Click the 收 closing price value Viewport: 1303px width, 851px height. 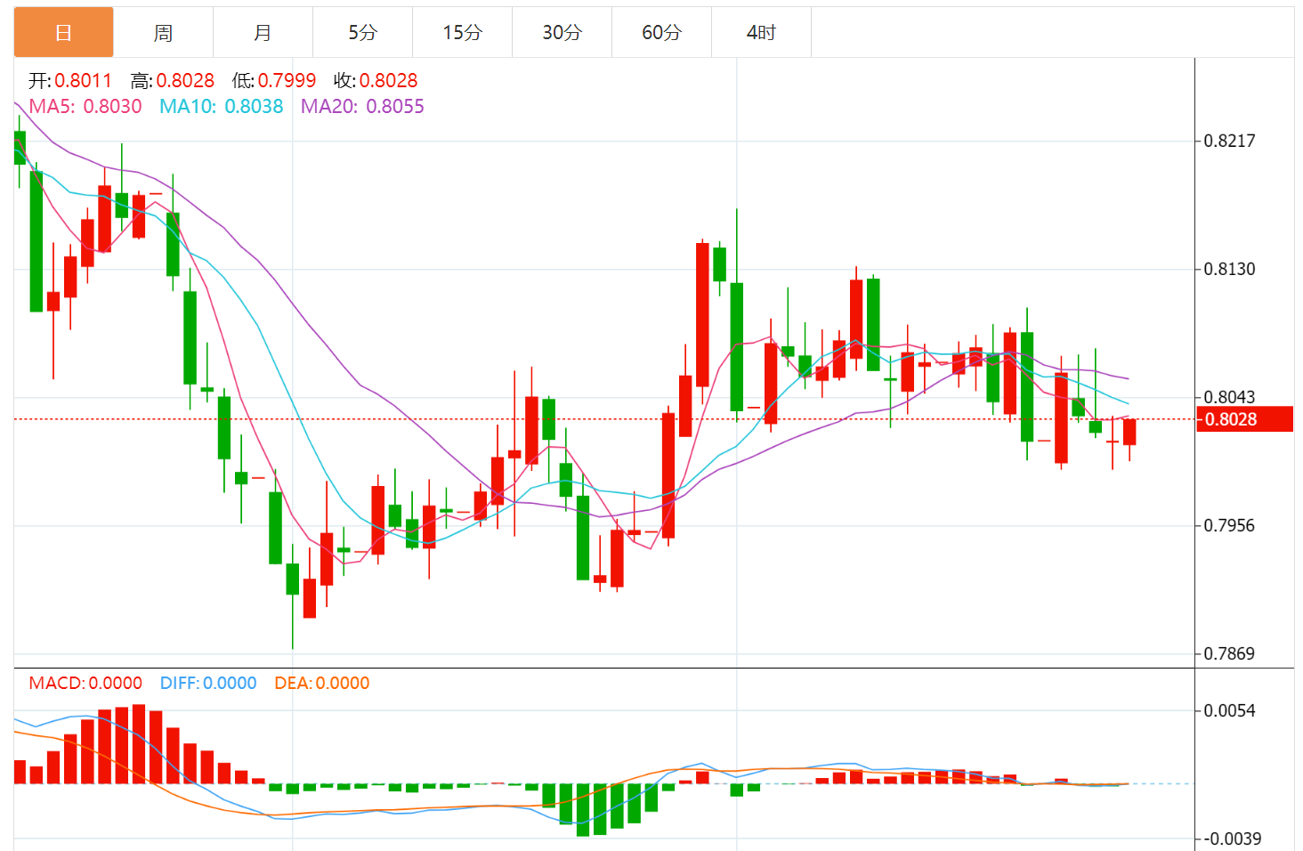tap(388, 81)
